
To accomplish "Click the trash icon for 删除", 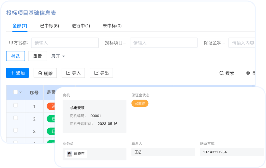I will click(40, 73).
